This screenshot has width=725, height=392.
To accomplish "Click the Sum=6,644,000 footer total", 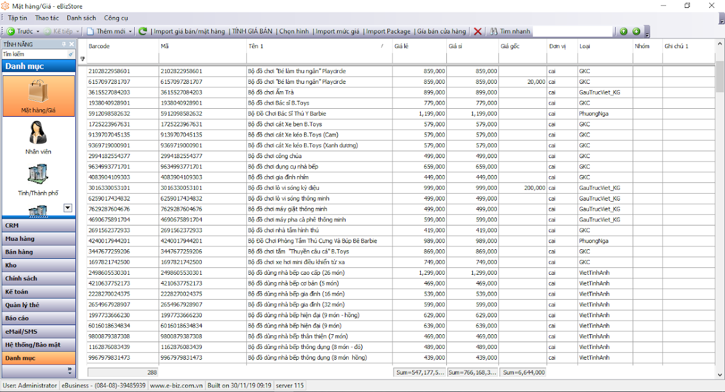I will pos(523,372).
